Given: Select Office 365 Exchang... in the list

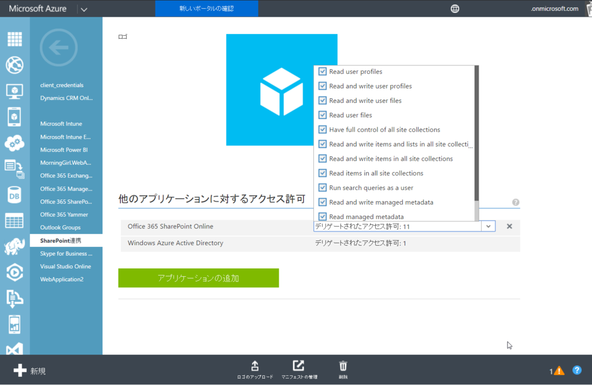Looking at the screenshot, I should pyautogui.click(x=66, y=176).
